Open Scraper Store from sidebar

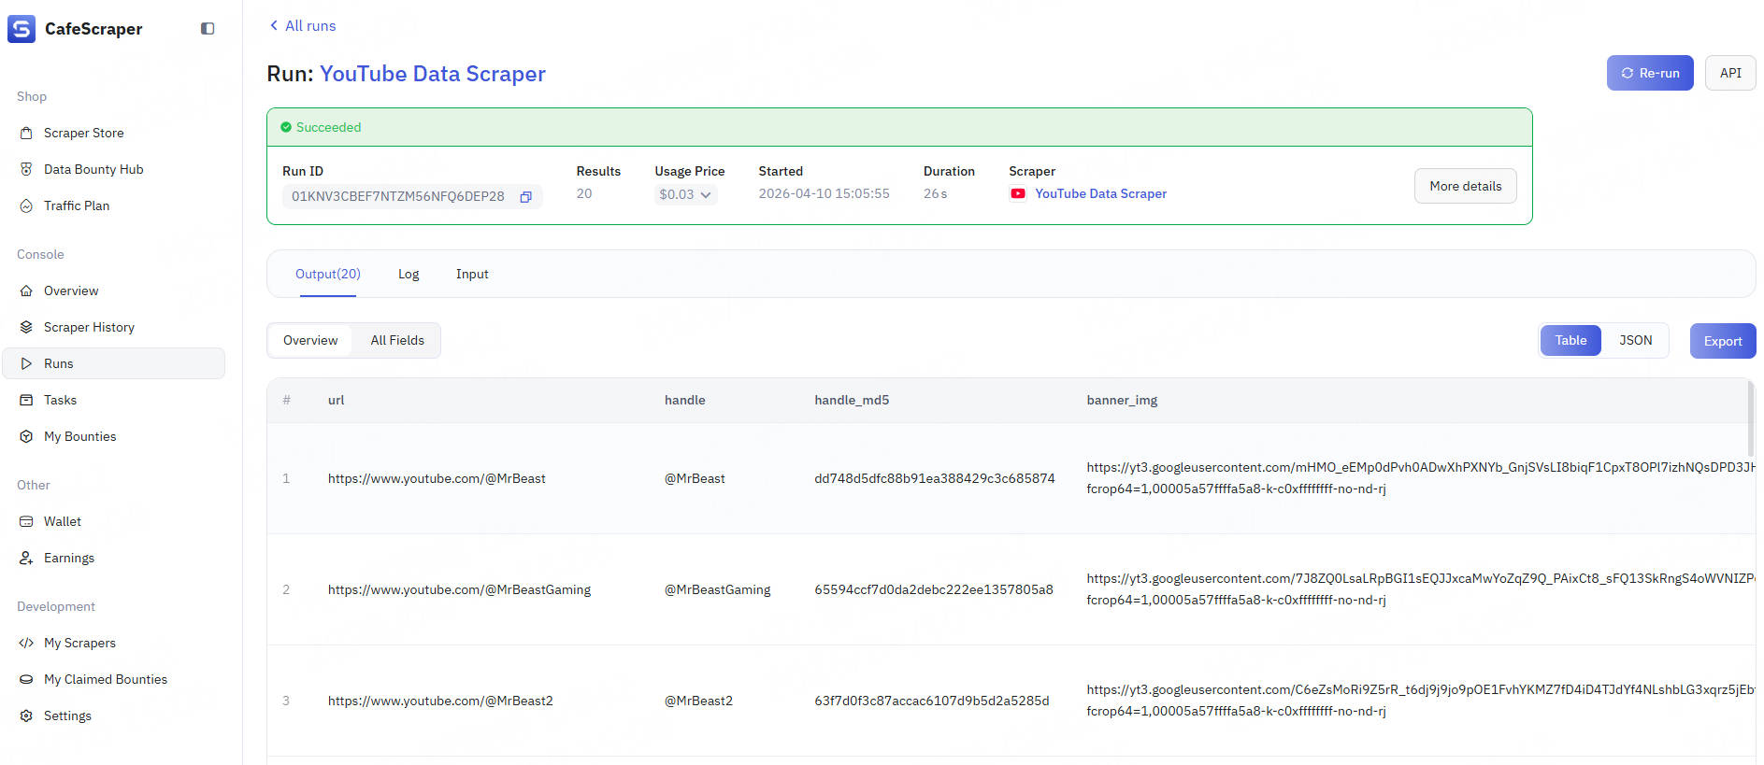(83, 133)
